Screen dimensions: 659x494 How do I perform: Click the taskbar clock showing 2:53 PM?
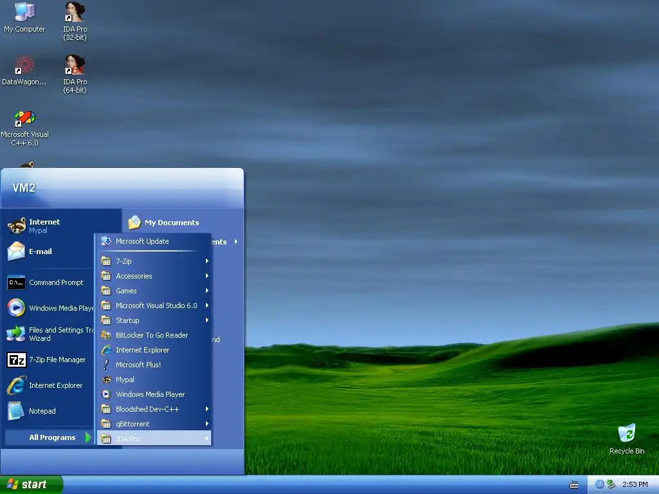pos(635,484)
